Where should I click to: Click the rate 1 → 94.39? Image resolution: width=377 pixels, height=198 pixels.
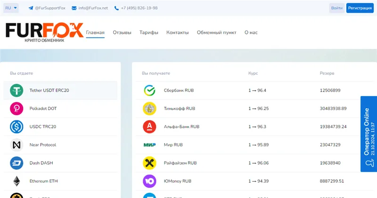tap(258, 181)
